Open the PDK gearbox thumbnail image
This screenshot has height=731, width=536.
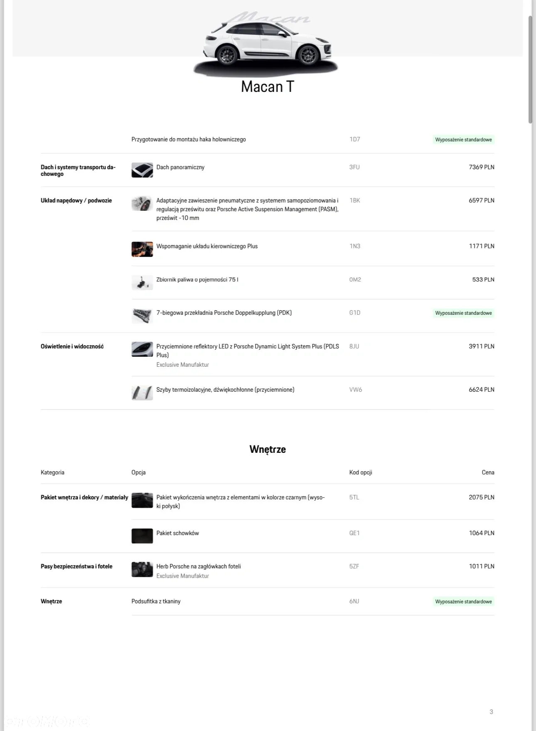(142, 316)
